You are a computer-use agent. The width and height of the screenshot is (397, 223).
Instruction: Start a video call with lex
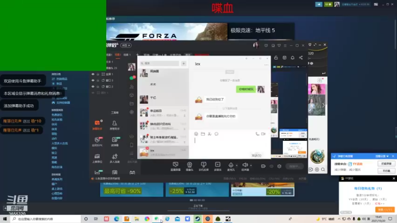pyautogui.click(x=264, y=134)
